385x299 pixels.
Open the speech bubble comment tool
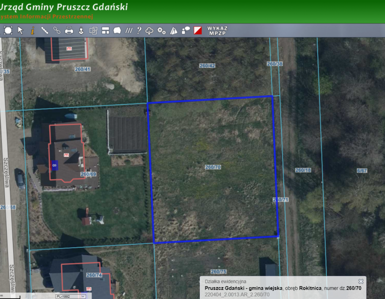(x=186, y=30)
